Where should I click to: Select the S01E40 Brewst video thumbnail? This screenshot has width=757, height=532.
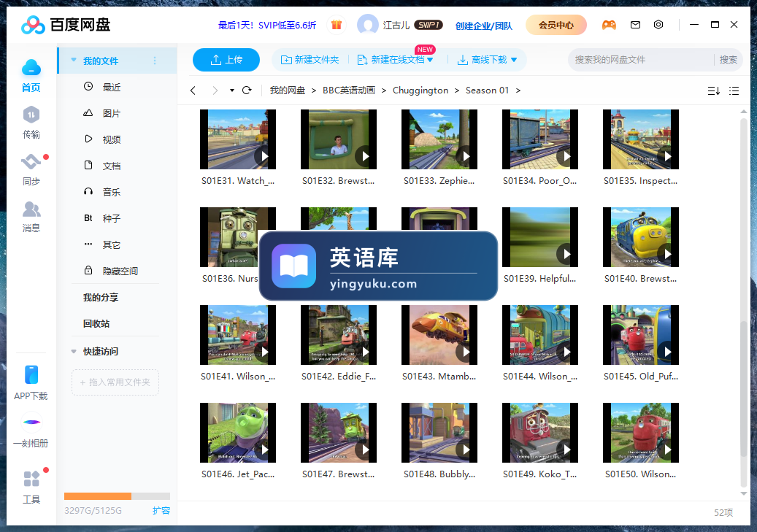(x=641, y=237)
